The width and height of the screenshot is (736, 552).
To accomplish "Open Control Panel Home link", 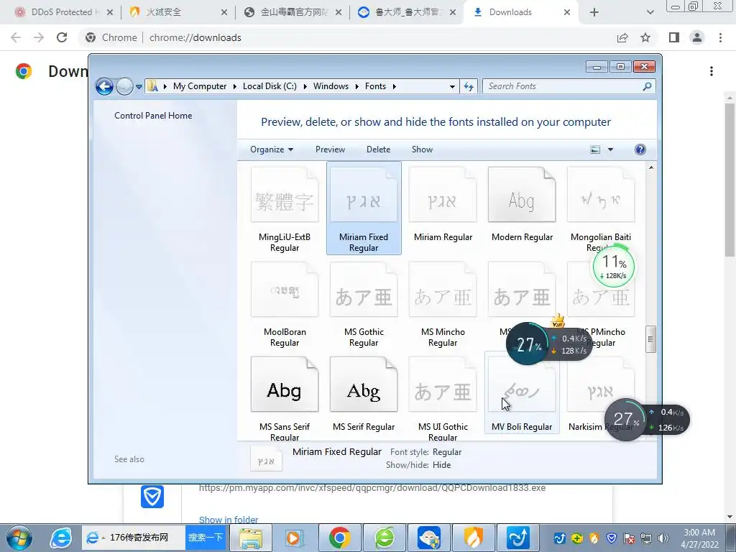I will tap(153, 116).
